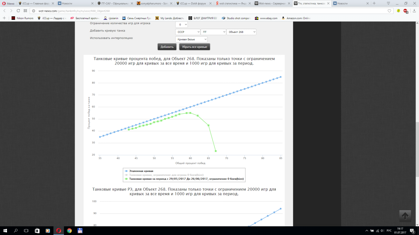Open the tank class dropdown showing ПТ
Image resolution: width=419 pixels, height=235 pixels.
(214, 32)
